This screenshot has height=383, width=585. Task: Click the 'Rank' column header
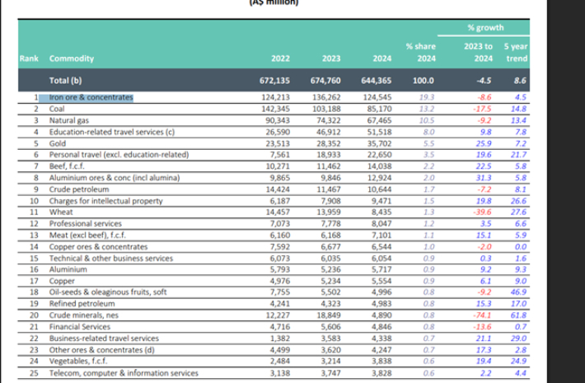pyautogui.click(x=29, y=58)
